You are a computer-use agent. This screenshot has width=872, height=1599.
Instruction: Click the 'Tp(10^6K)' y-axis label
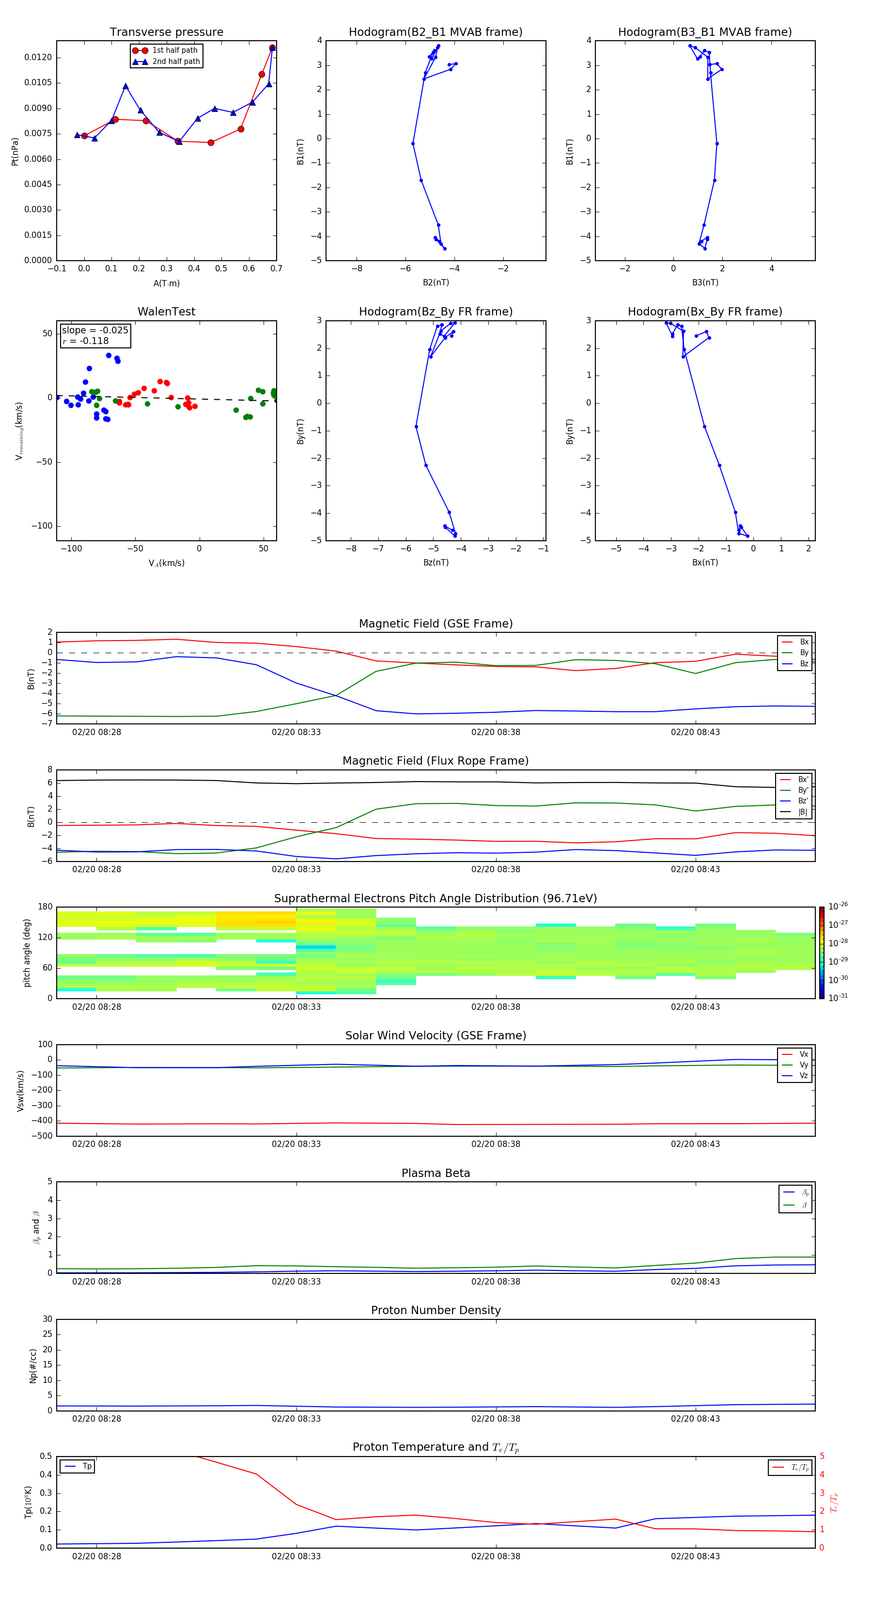click(x=28, y=1502)
